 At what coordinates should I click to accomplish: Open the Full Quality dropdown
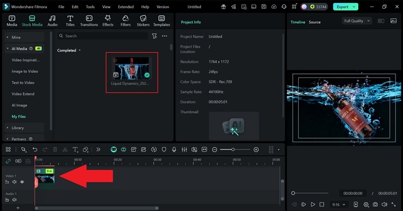pyautogui.click(x=357, y=21)
